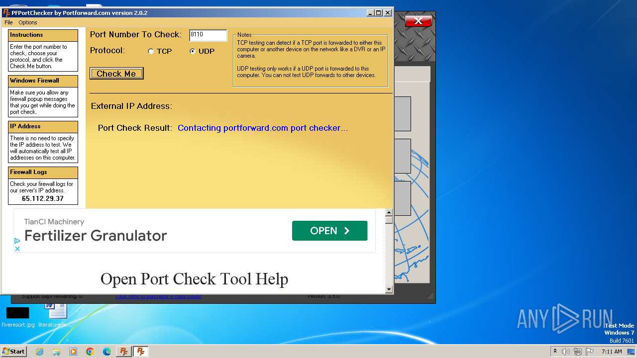Show hidden system tray icons

click(x=555, y=352)
